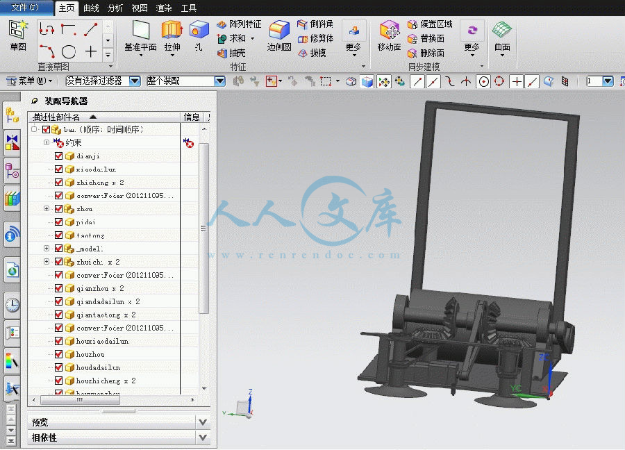Click the 倒斜角 (Chamfer) icon

303,25
